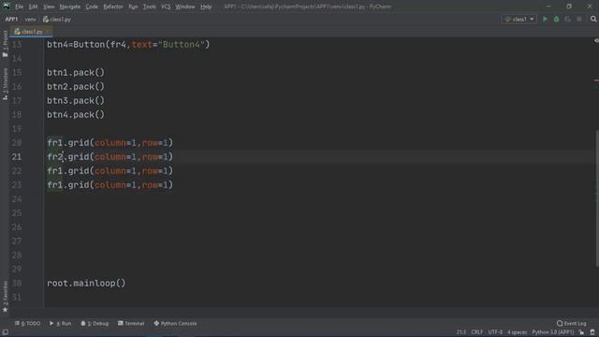Open the class1 run configuration dropdown
The image size is (599, 337).
pos(519,19)
